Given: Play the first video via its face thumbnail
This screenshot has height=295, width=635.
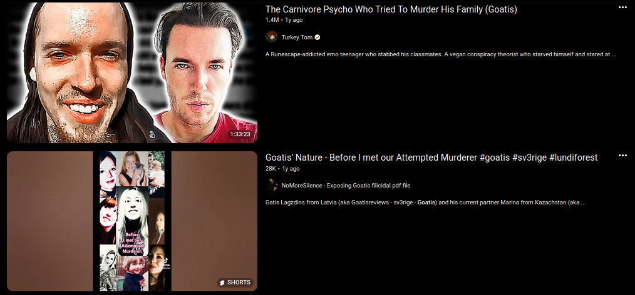Looking at the screenshot, I should (132, 72).
